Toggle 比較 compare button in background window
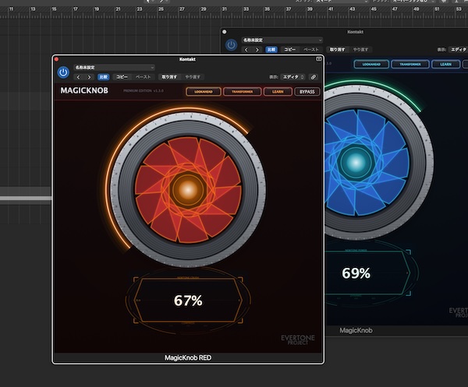 click(x=271, y=50)
